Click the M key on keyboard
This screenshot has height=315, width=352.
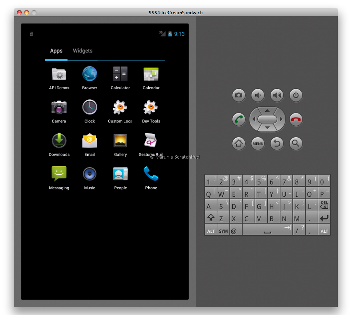coord(299,217)
